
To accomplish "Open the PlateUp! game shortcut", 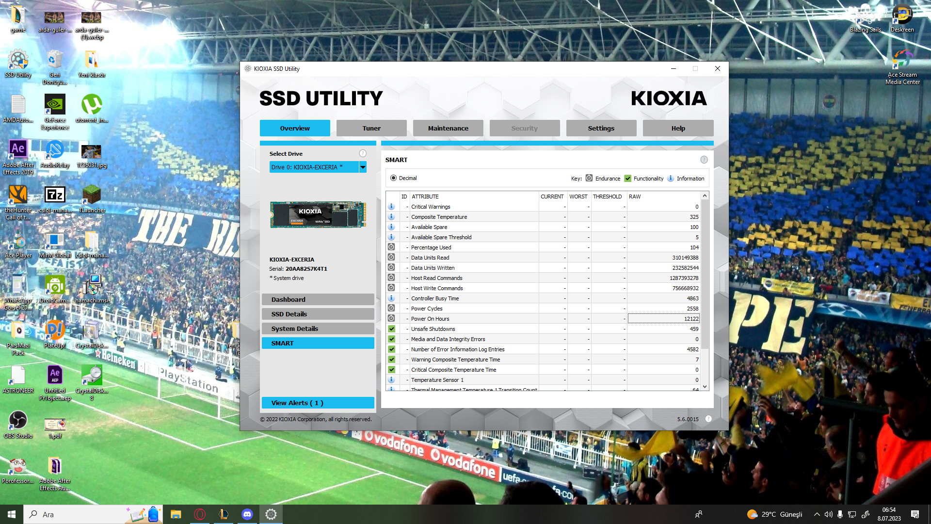I will (55, 334).
